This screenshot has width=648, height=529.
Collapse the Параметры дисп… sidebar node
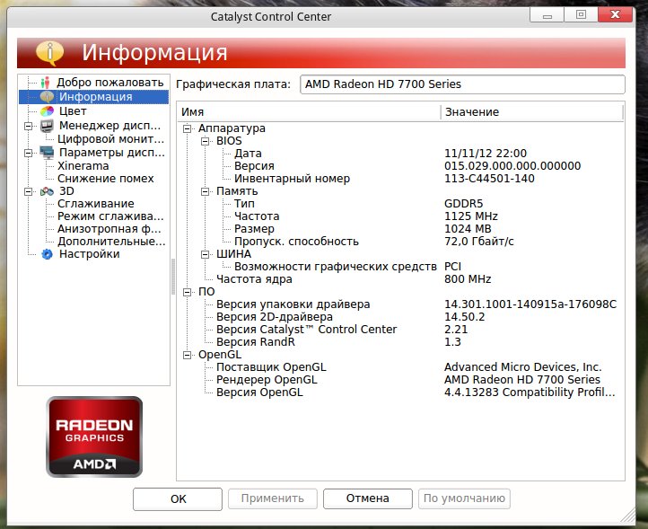tap(28, 153)
